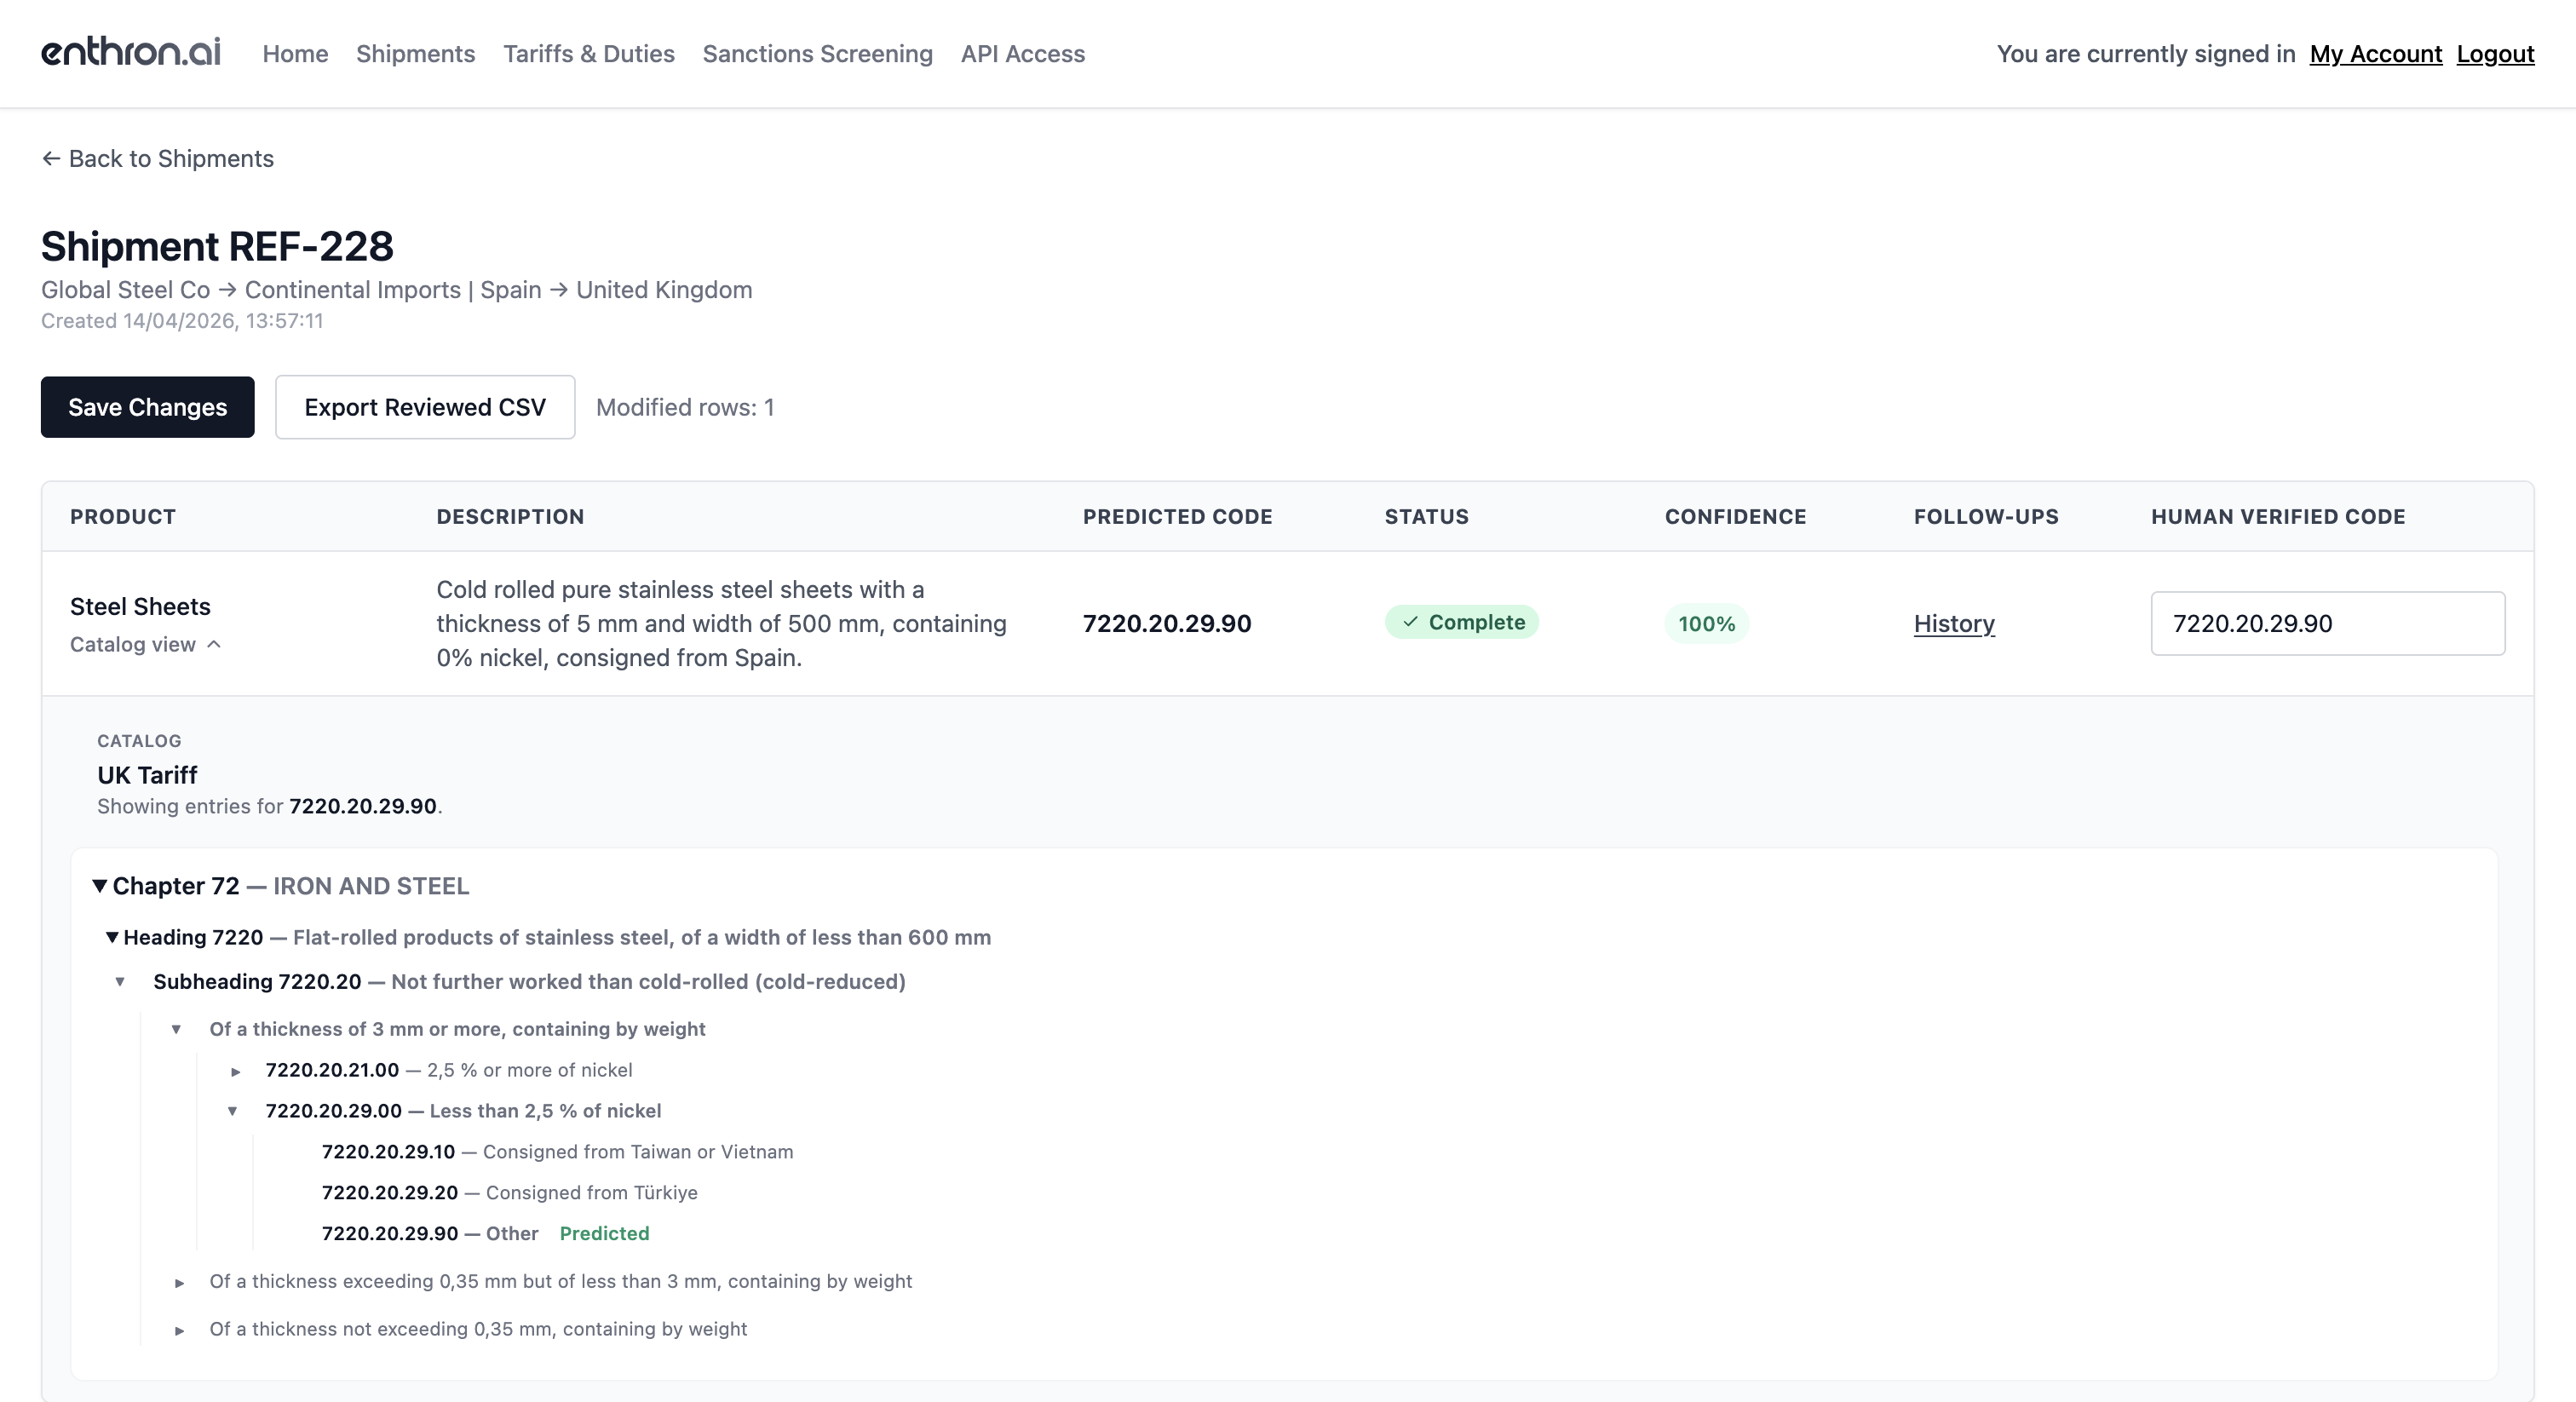Expand 'thickness exceeding 0,35 mm but less than 3 mm'
This screenshot has width=2576, height=1402.
pos(179,1283)
